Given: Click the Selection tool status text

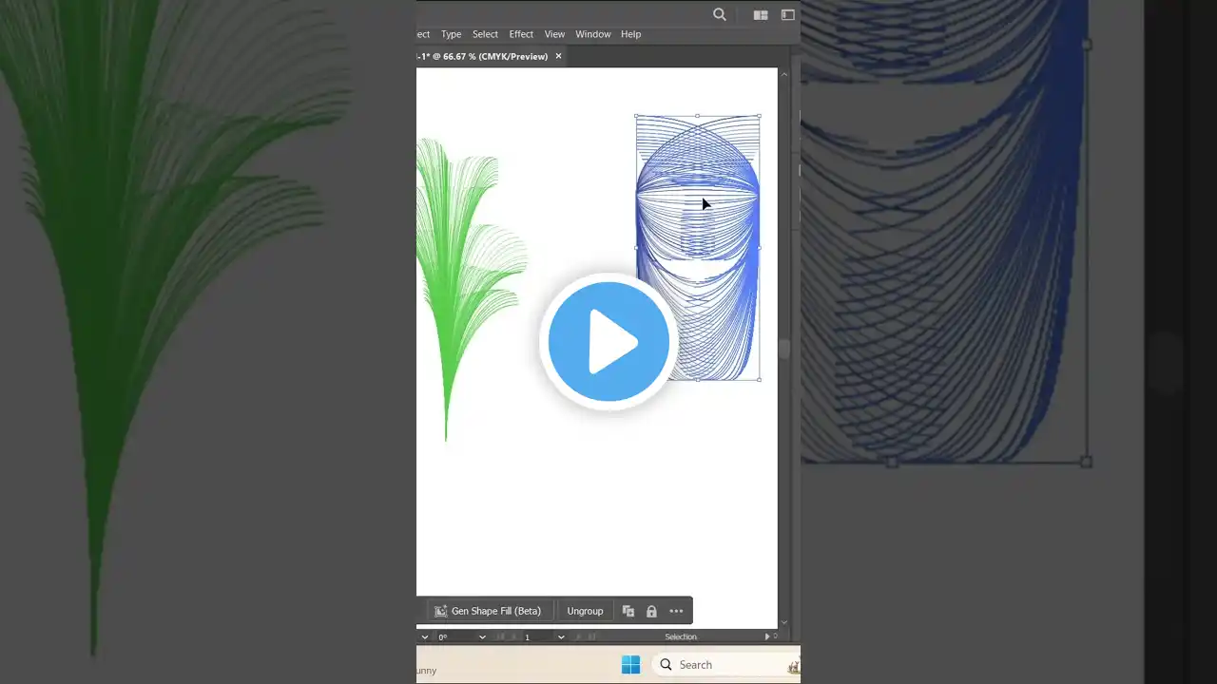Looking at the screenshot, I should 681,636.
